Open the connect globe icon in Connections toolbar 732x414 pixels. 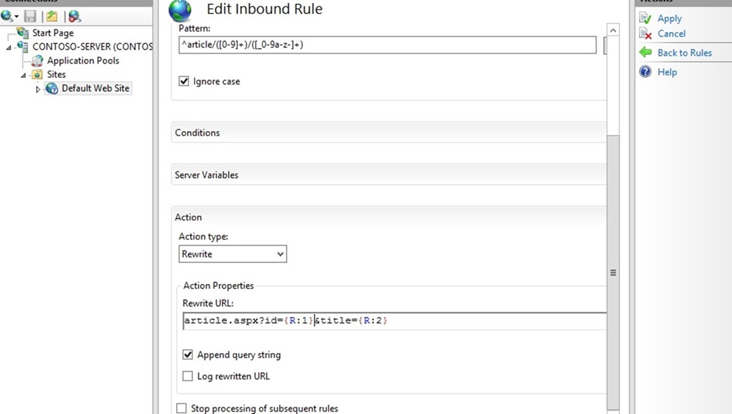[x=6, y=16]
